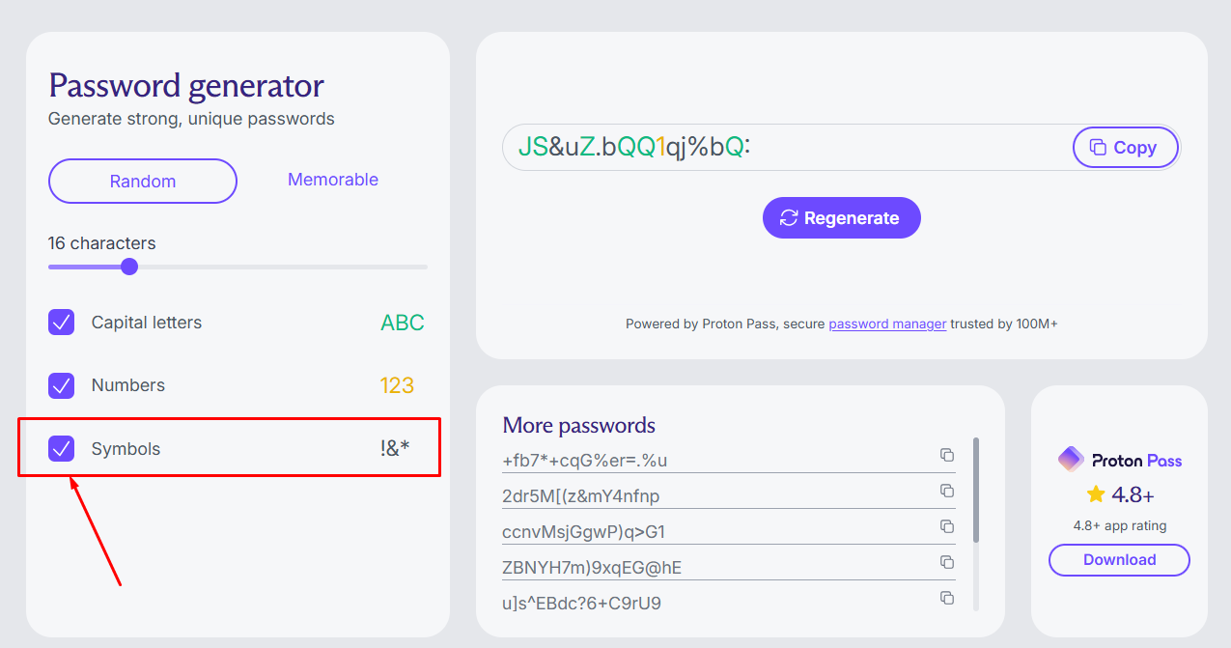This screenshot has width=1231, height=648.
Task: Click the yellow star rating icon
Action: coord(1096,494)
